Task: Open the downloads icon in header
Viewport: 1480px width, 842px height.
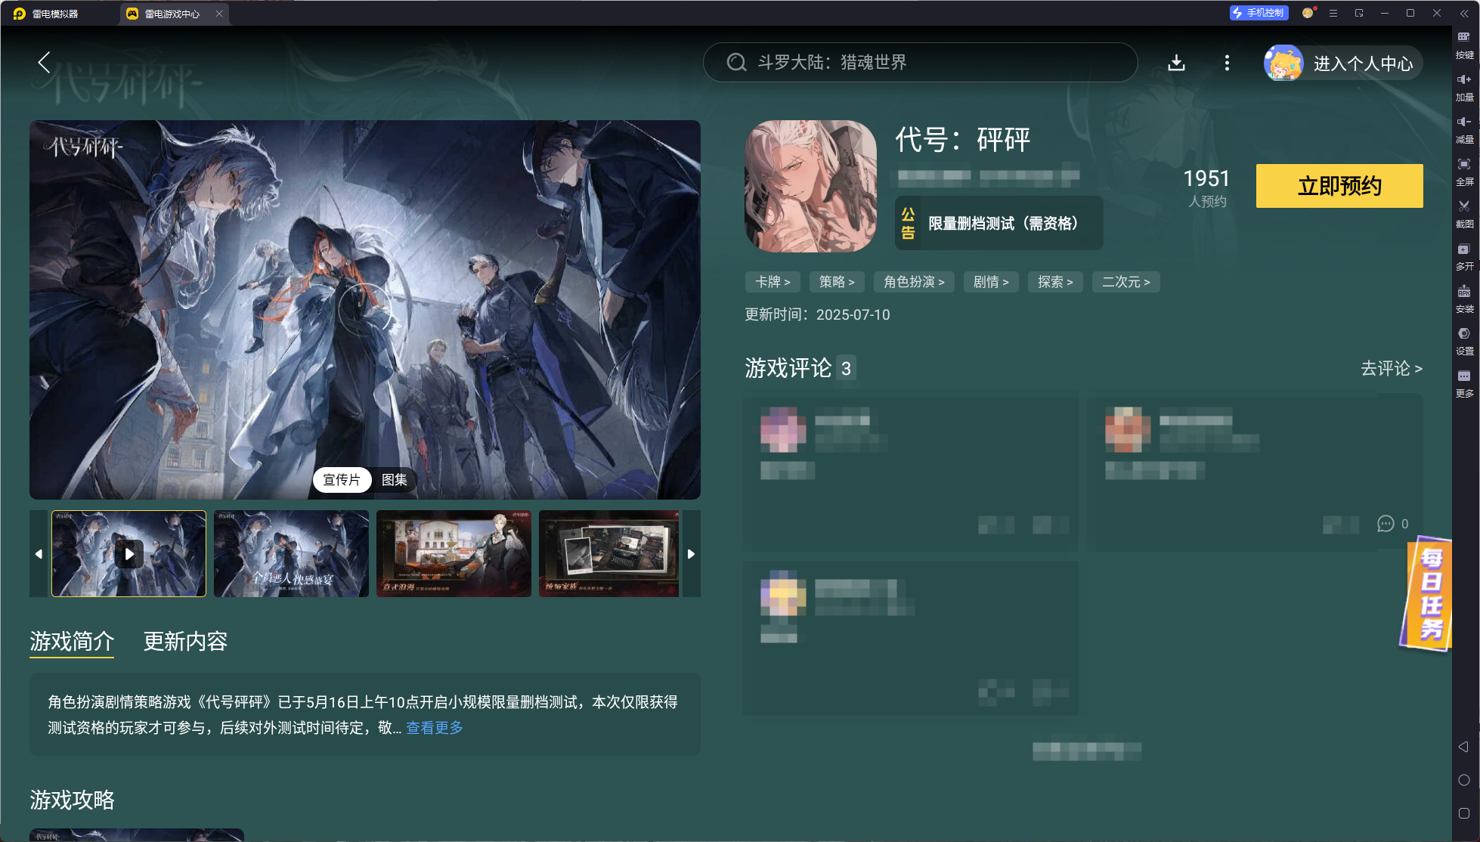Action: [x=1176, y=63]
